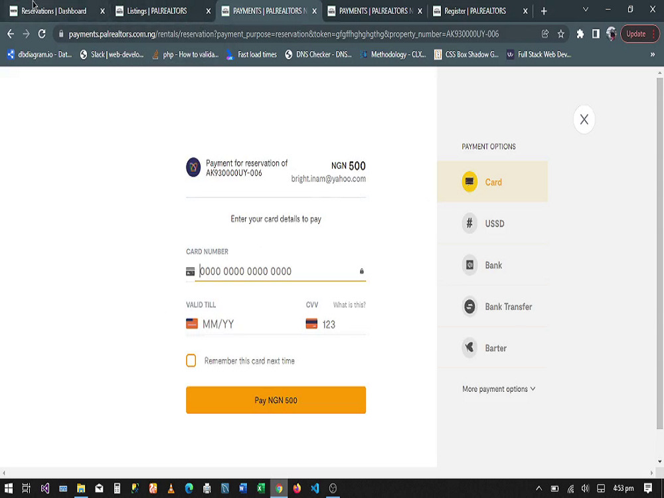Select the Bank option icon
The height and width of the screenshot is (498, 664).
[x=469, y=265]
